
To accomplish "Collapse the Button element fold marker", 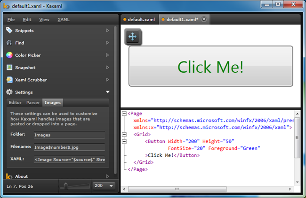I will coord(124,141).
